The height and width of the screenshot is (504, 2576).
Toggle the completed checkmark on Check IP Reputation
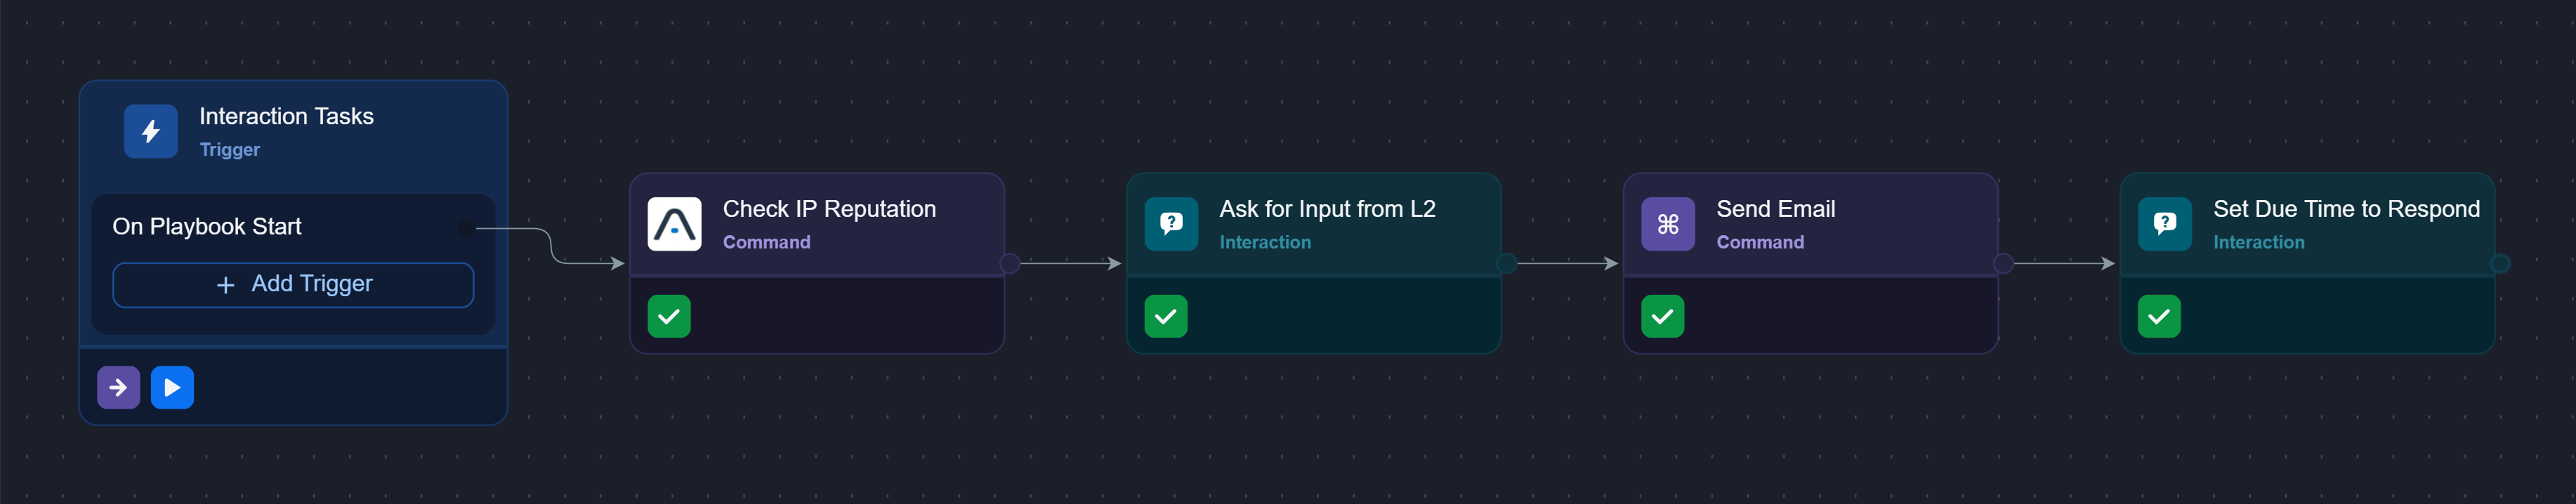click(x=670, y=316)
